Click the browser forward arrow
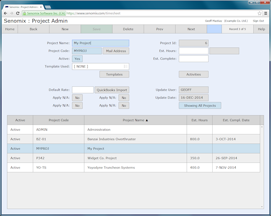 point(12,13)
